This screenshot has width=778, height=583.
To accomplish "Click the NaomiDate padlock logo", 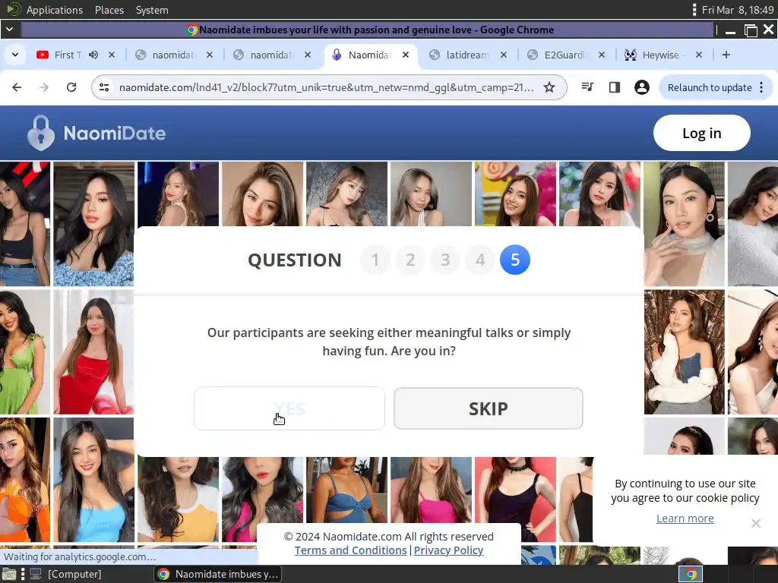I will 41,133.
